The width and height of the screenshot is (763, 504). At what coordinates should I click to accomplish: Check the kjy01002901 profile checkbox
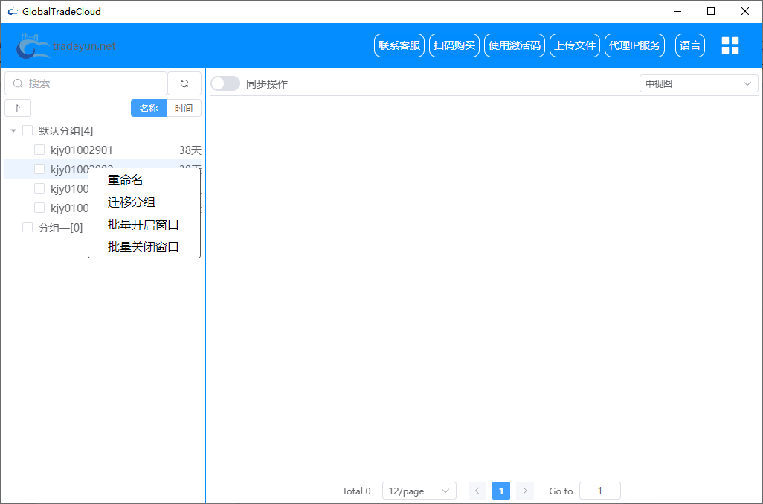(39, 150)
